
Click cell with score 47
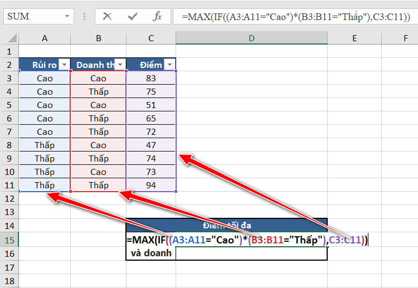click(x=151, y=145)
